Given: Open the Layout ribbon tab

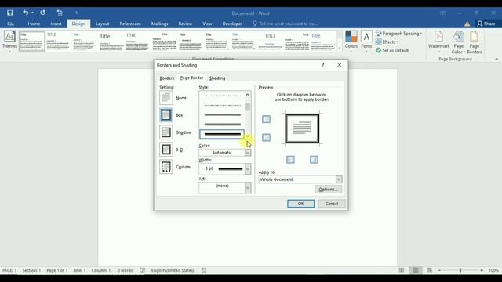Looking at the screenshot, I should point(103,23).
